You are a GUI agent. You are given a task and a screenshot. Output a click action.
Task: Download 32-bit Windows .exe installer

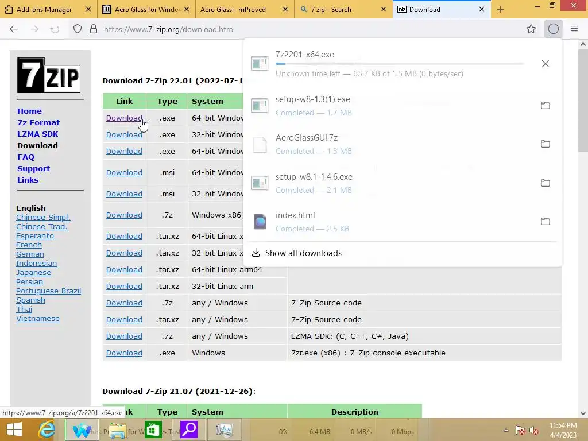pyautogui.click(x=124, y=134)
